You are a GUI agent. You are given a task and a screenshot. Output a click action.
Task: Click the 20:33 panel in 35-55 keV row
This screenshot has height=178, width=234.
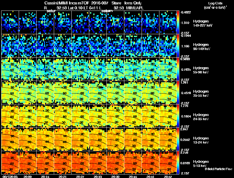(98, 92)
